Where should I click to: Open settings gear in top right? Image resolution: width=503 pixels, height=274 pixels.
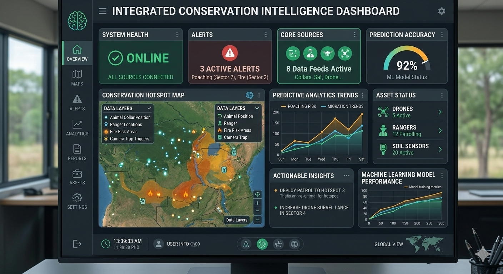442,11
